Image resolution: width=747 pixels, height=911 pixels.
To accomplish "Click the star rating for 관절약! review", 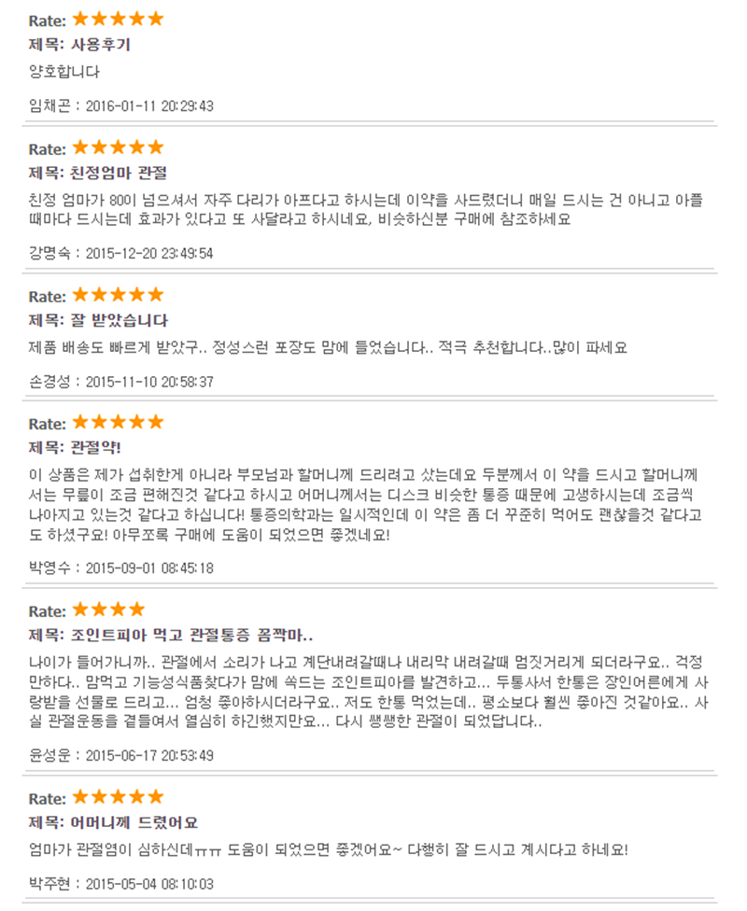I will point(118,423).
